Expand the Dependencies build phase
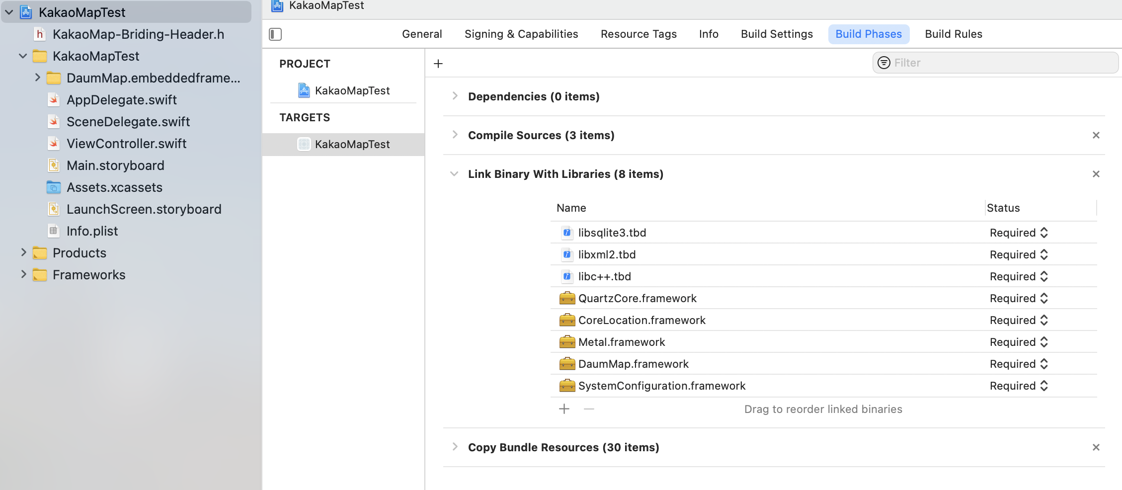 point(455,96)
